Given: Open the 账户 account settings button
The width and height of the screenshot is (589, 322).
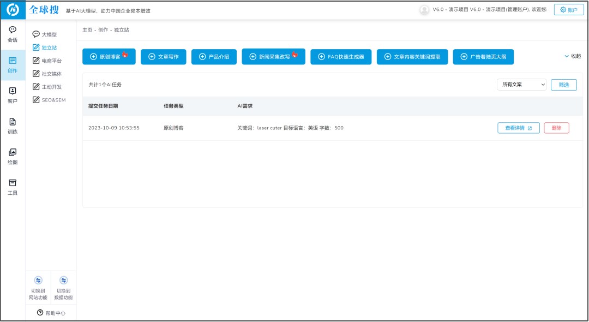Looking at the screenshot, I should 568,10.
